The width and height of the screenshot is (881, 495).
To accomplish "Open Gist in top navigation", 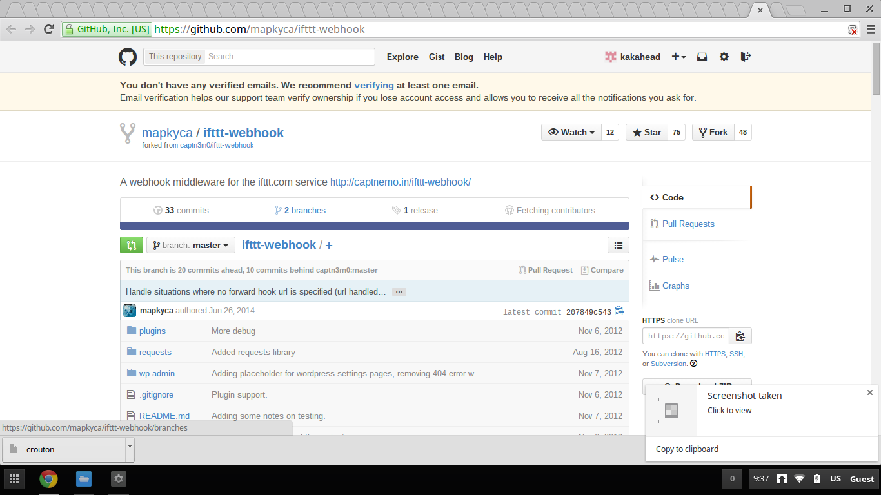I will click(x=437, y=57).
